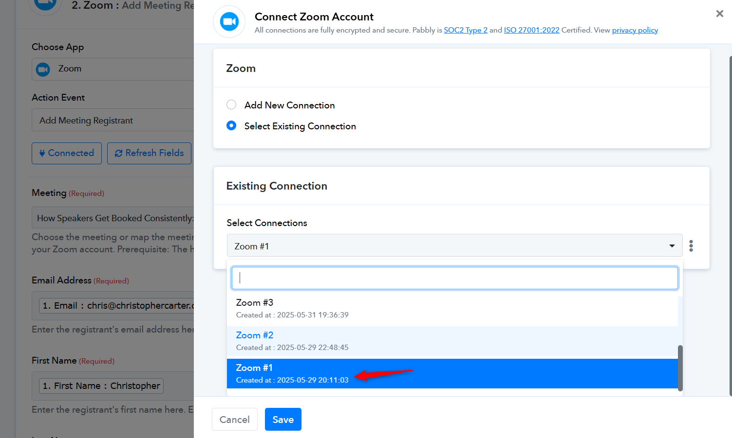Click the Zoom app icon under Choose App
The width and height of the screenshot is (732, 438).
pos(43,70)
